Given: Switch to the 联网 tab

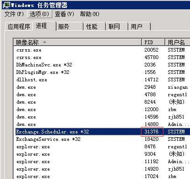Looking at the screenshot, I should [x=117, y=27].
